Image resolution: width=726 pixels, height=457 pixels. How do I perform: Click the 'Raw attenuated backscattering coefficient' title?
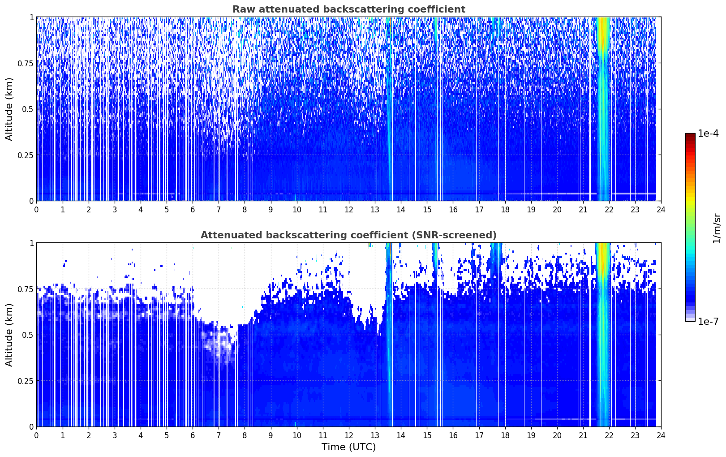[x=348, y=9]
